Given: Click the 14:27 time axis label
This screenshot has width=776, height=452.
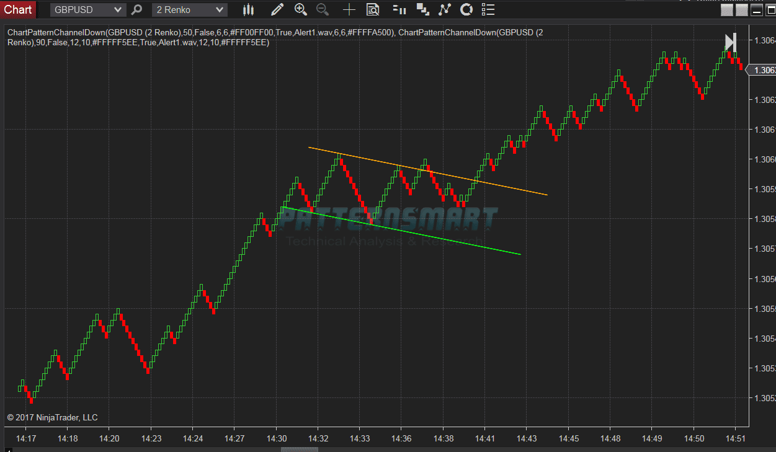Looking at the screenshot, I should (234, 438).
